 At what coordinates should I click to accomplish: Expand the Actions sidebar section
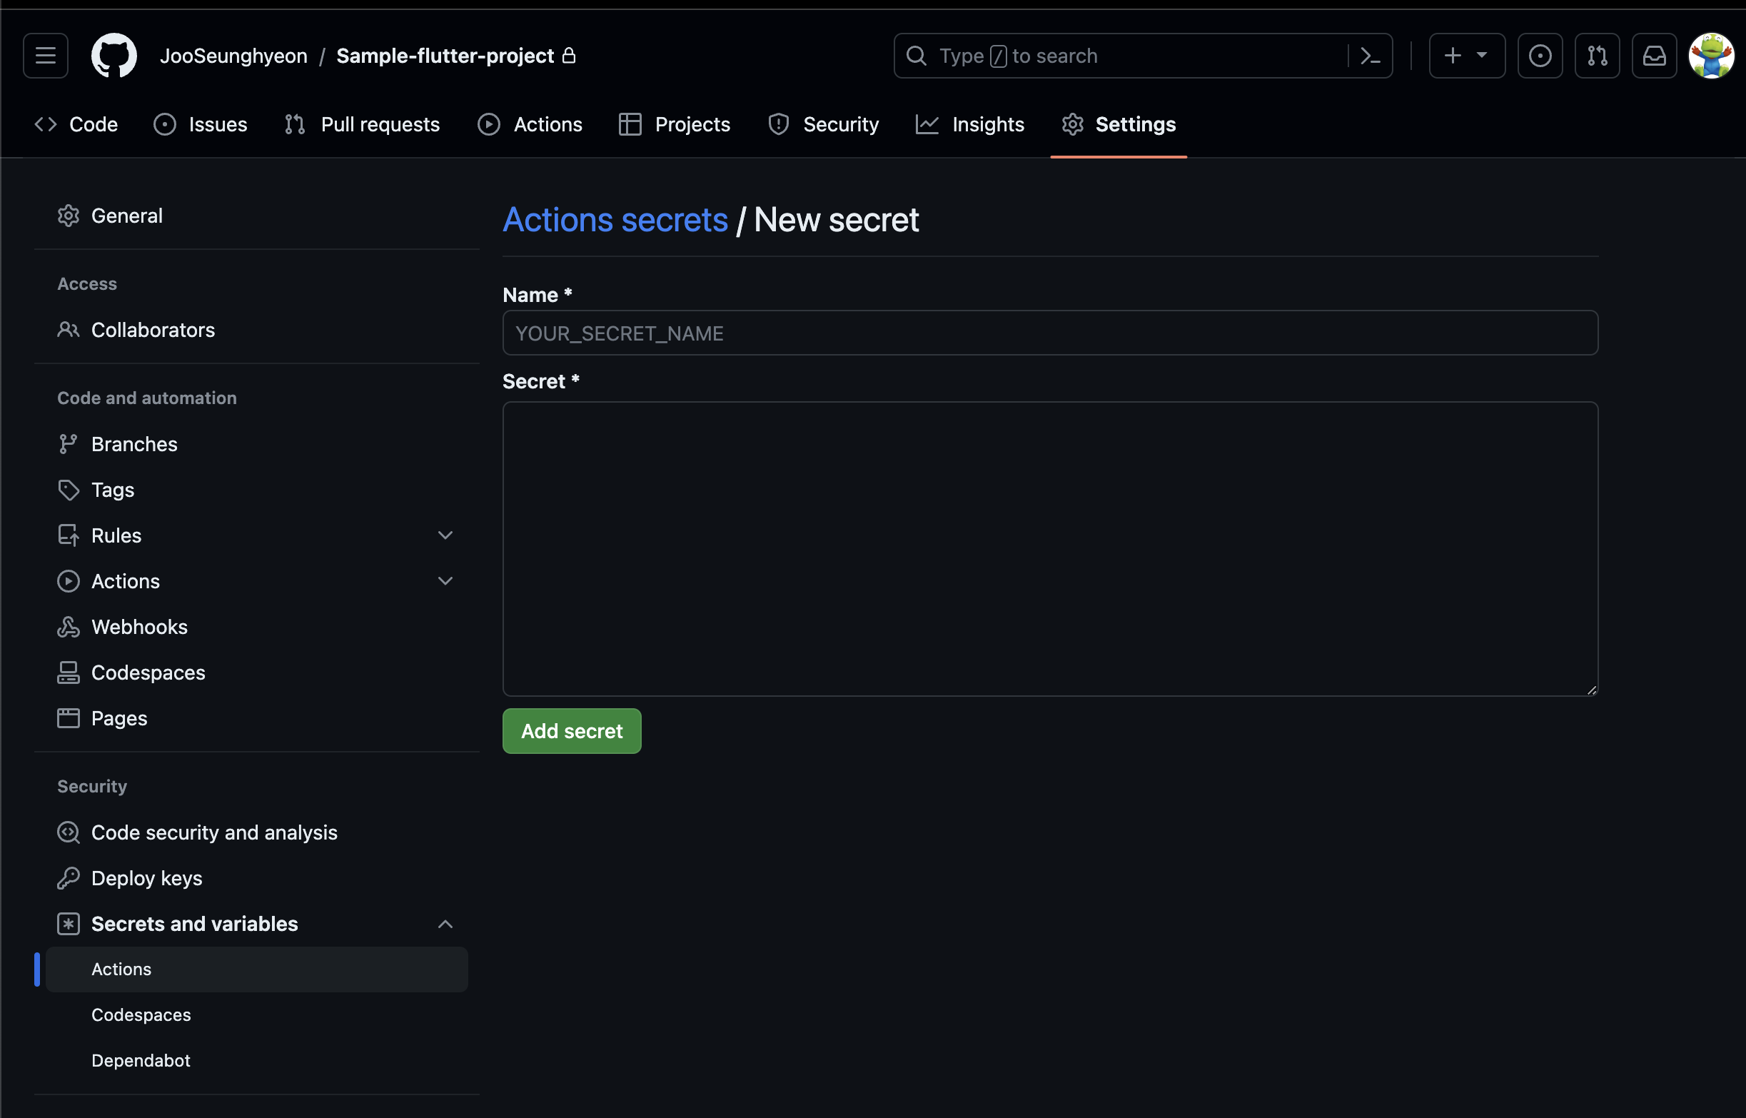click(445, 581)
